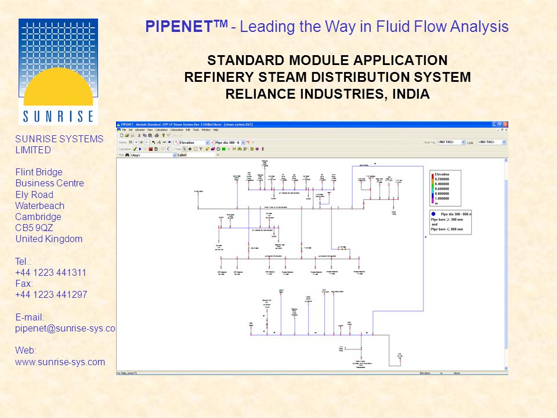
Task: Select the yellow pipe component tool
Action: click(208, 149)
